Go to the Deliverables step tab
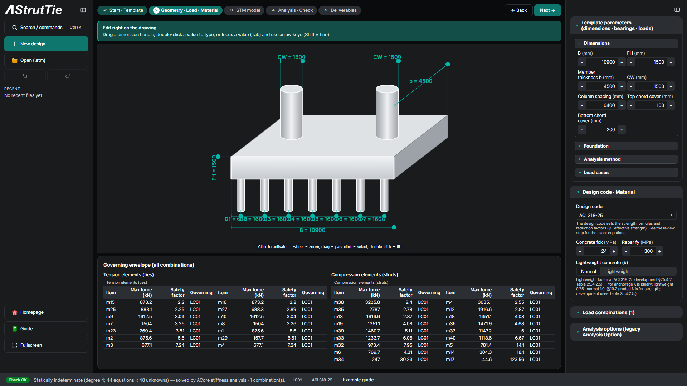 340,10
